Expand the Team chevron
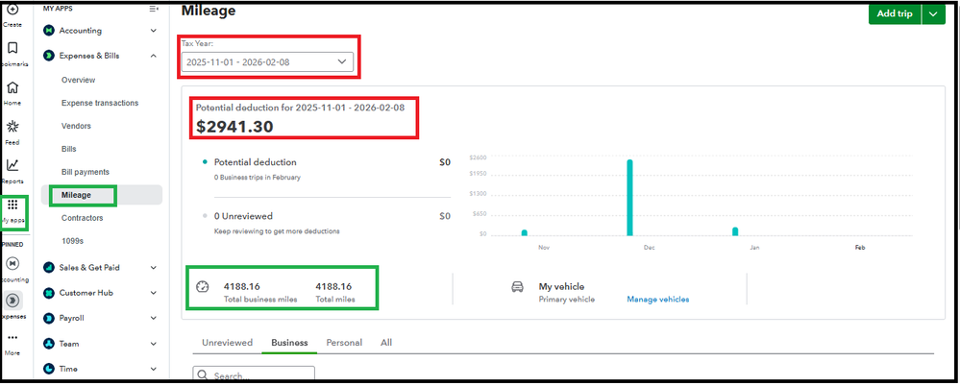Image resolution: width=960 pixels, height=386 pixels. [153, 344]
